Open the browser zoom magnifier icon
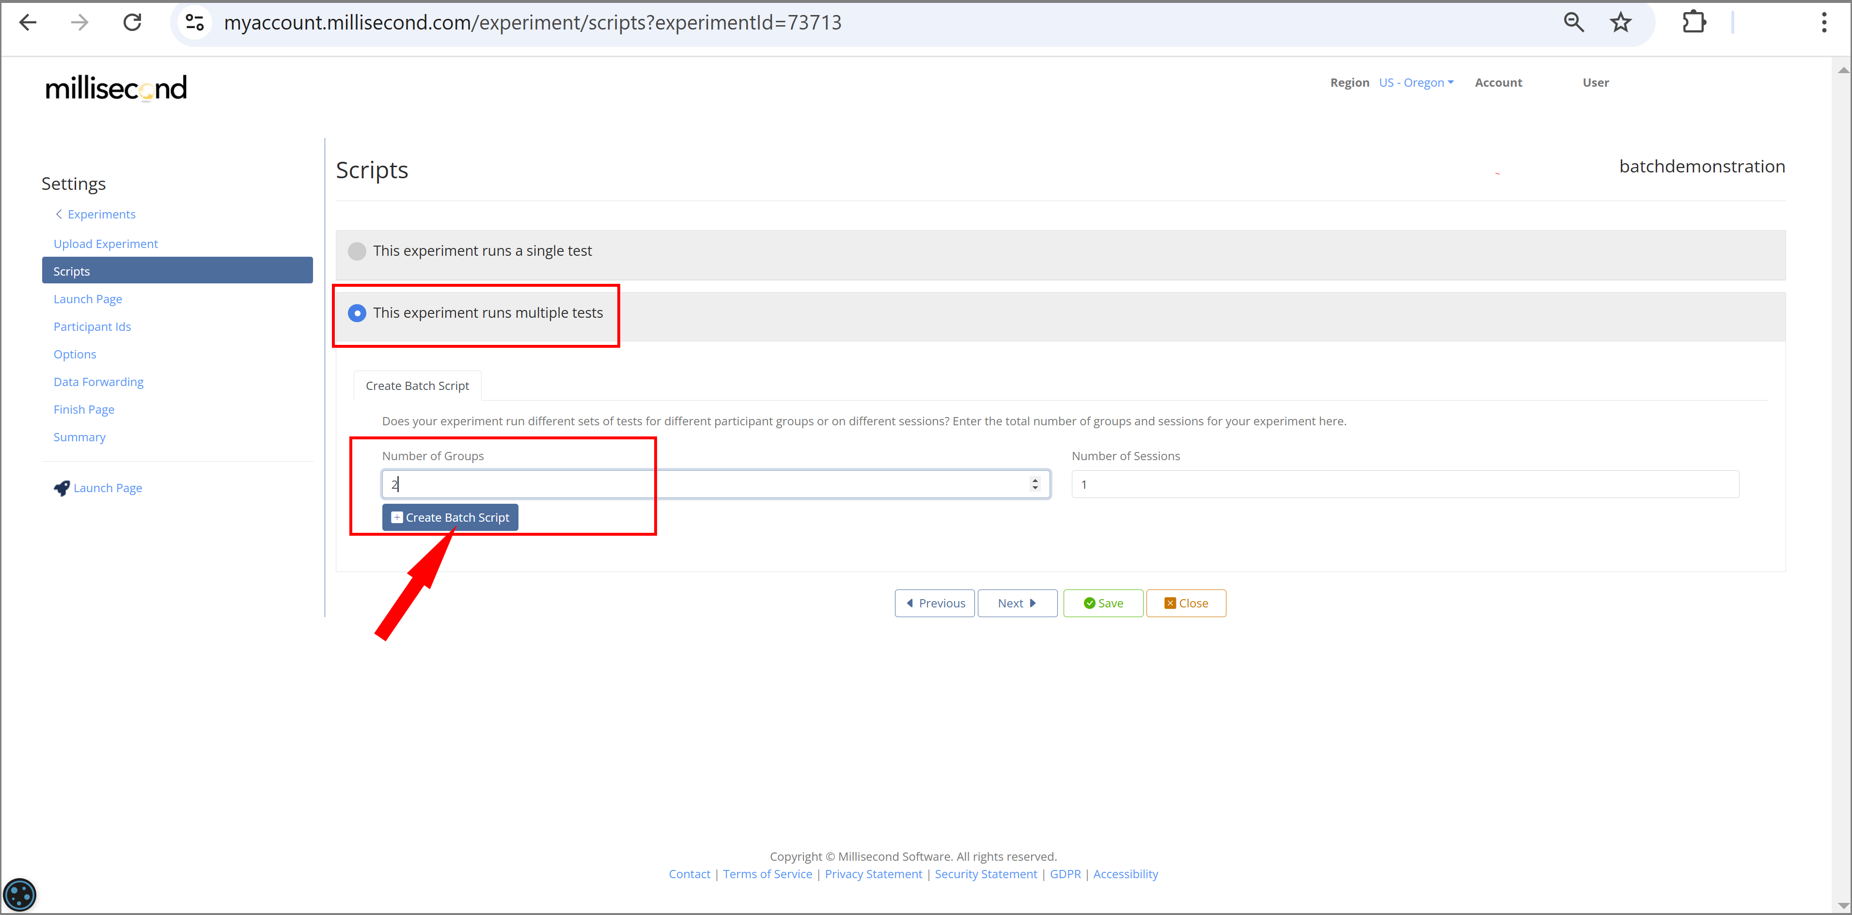The width and height of the screenshot is (1852, 915). [x=1573, y=22]
